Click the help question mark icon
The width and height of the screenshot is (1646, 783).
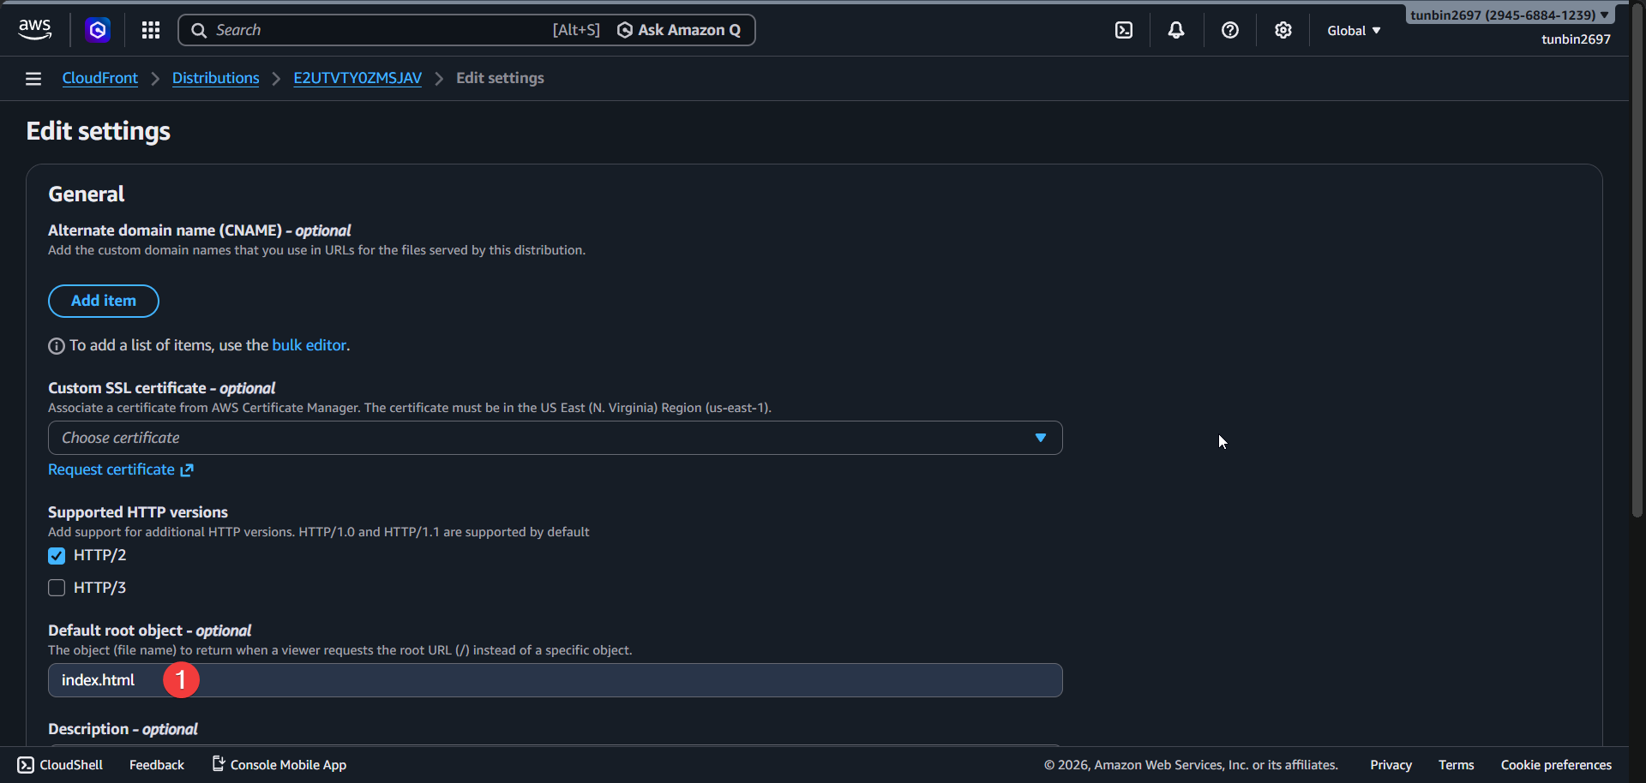1230,29
